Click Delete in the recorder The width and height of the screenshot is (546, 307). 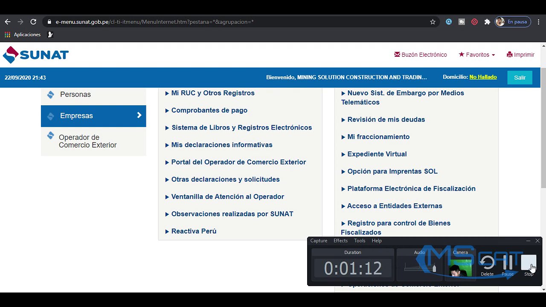pos(487,266)
